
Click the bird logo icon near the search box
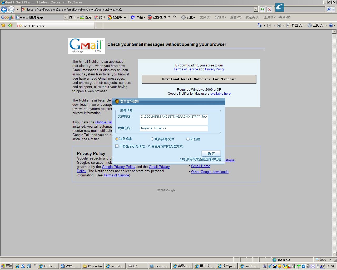pos(279,7)
